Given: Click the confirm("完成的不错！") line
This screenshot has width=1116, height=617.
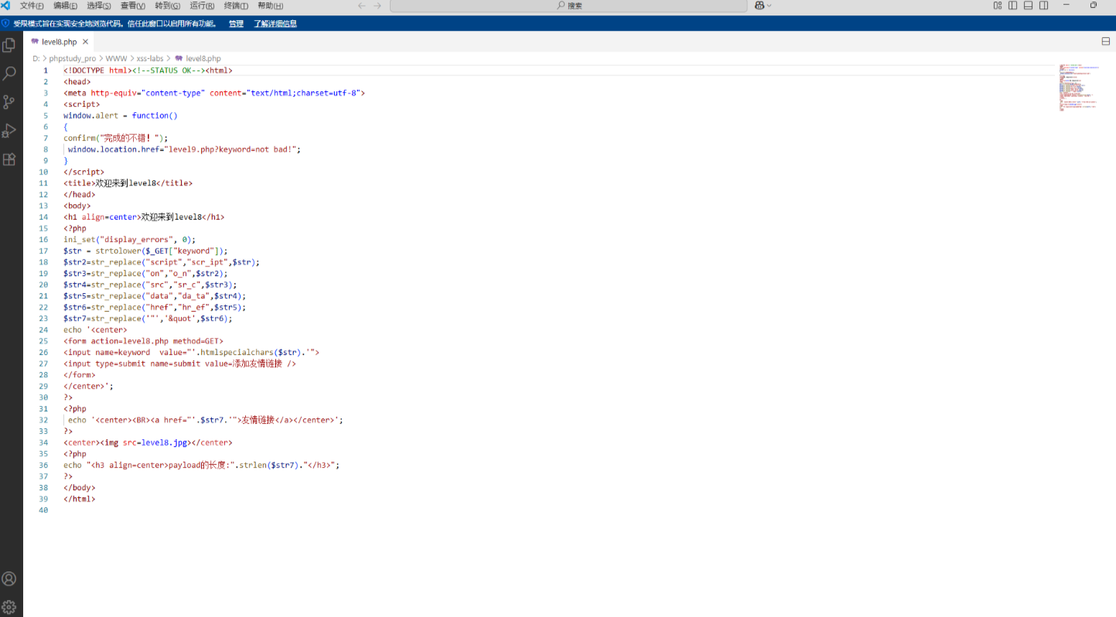Looking at the screenshot, I should click(x=115, y=138).
